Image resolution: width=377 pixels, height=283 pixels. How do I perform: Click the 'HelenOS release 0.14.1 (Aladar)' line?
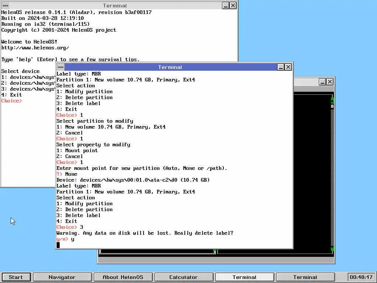pos(77,12)
